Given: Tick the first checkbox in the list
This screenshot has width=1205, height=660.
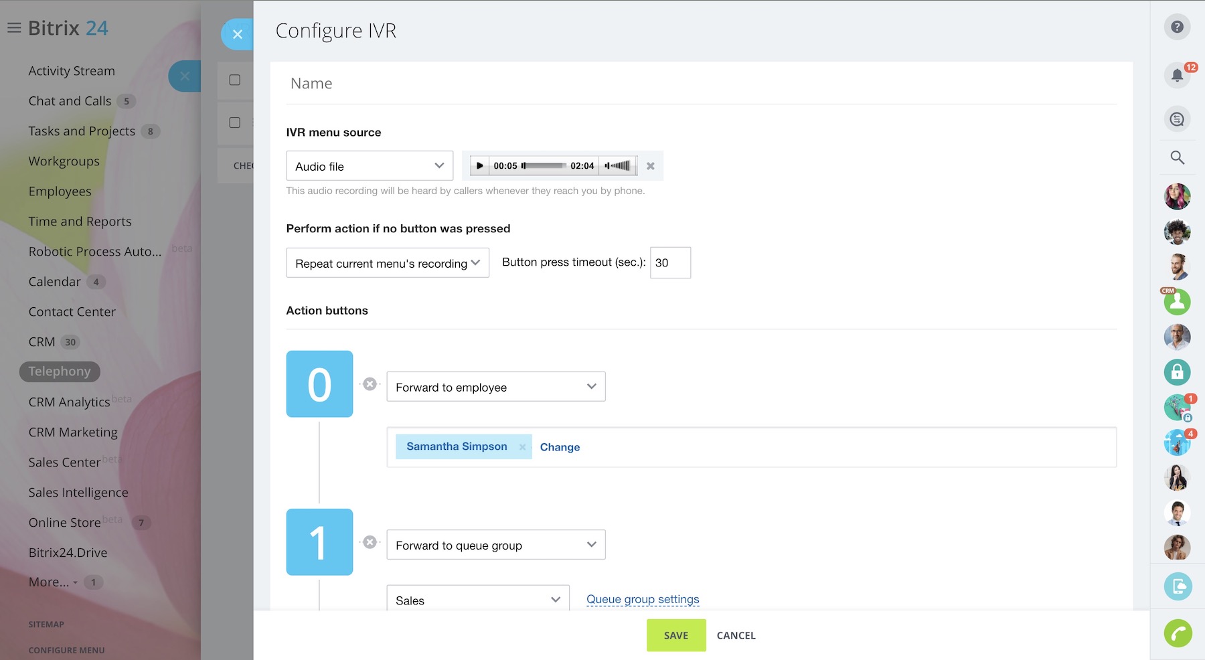Looking at the screenshot, I should point(235,80).
